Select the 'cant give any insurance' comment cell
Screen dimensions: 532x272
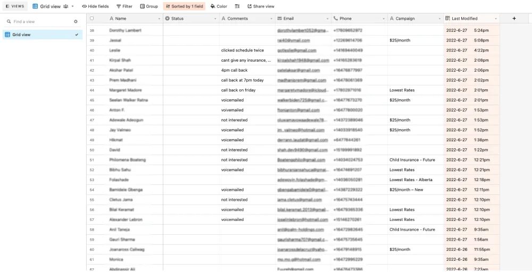tap(247, 60)
